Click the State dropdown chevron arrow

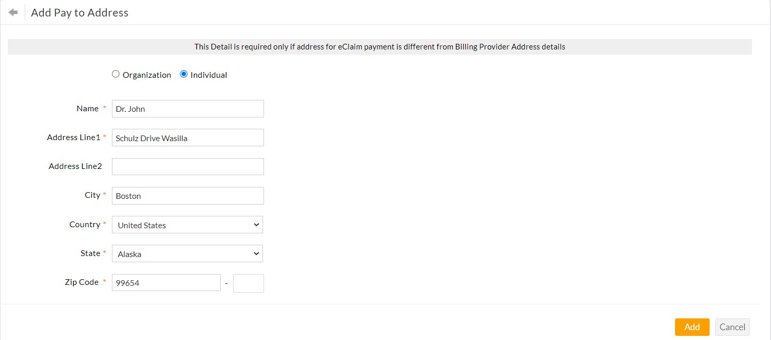[256, 253]
